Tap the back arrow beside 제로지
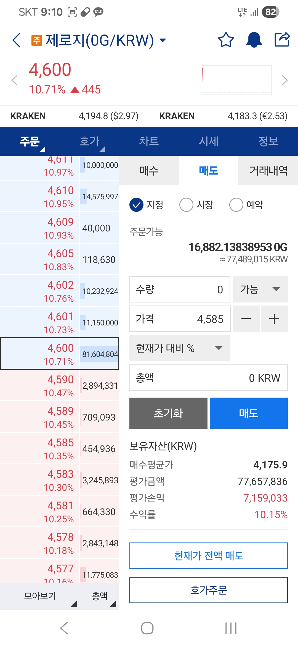The height and width of the screenshot is (647, 298). 17,40
